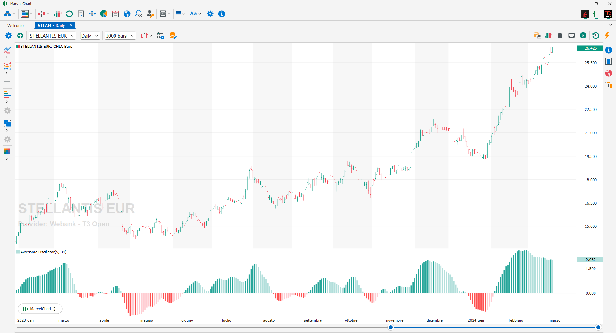Select the crosshair plus tool in left sidebar
The height and width of the screenshot is (333, 616).
tap(7, 82)
